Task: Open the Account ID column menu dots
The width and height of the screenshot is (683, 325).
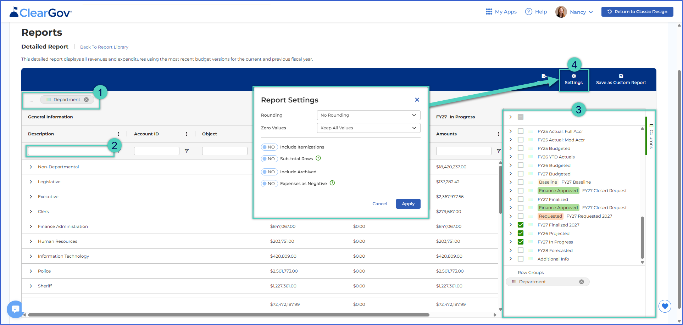Action: click(x=187, y=134)
